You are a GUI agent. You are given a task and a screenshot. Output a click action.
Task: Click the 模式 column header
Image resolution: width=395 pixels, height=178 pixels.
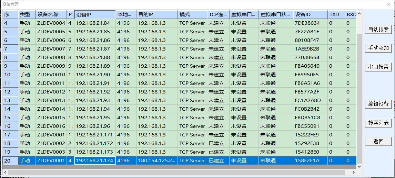tap(192, 14)
